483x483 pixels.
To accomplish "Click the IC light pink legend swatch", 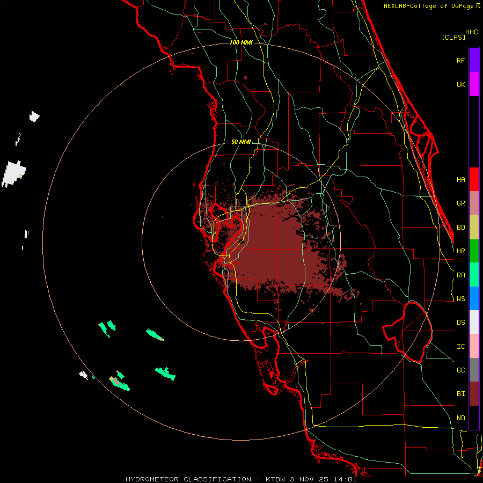I will [474, 346].
